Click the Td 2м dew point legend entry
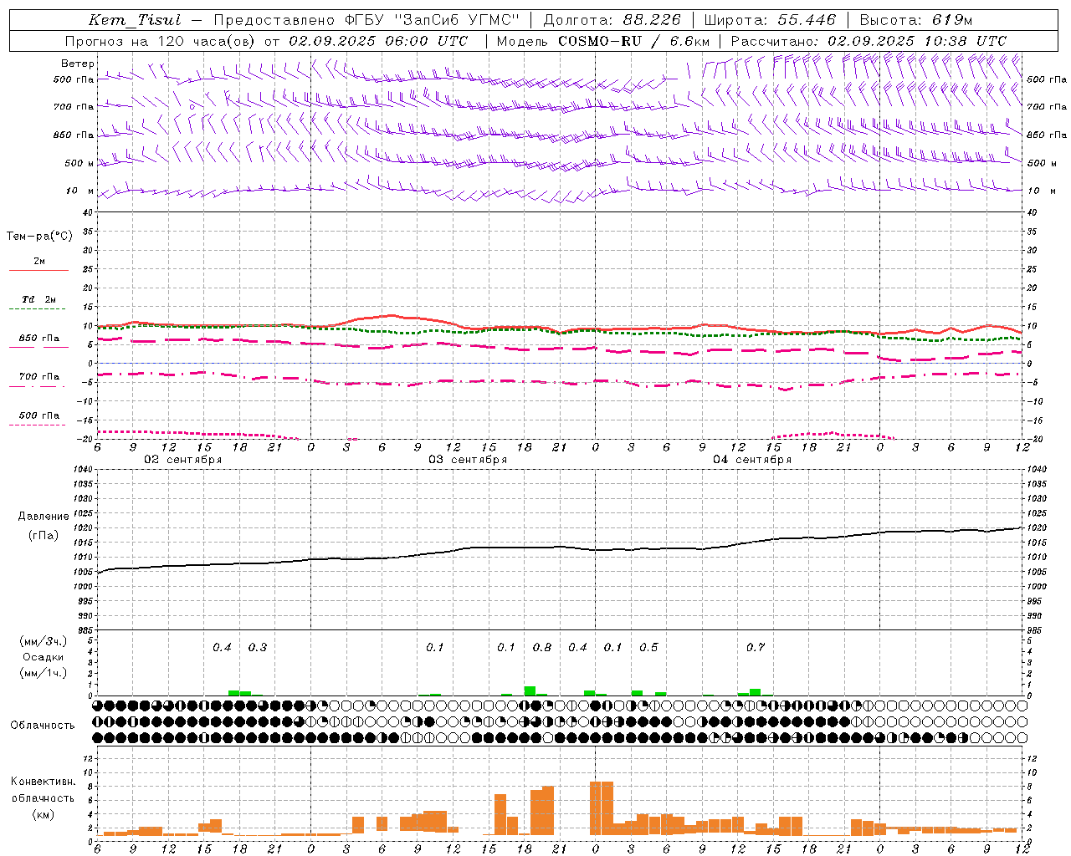 (39, 299)
